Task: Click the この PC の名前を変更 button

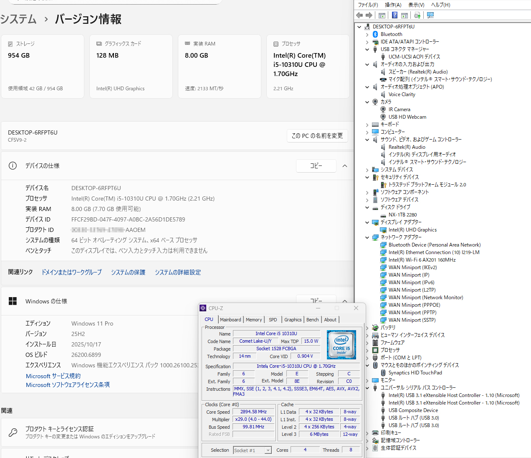Action: pyautogui.click(x=317, y=136)
